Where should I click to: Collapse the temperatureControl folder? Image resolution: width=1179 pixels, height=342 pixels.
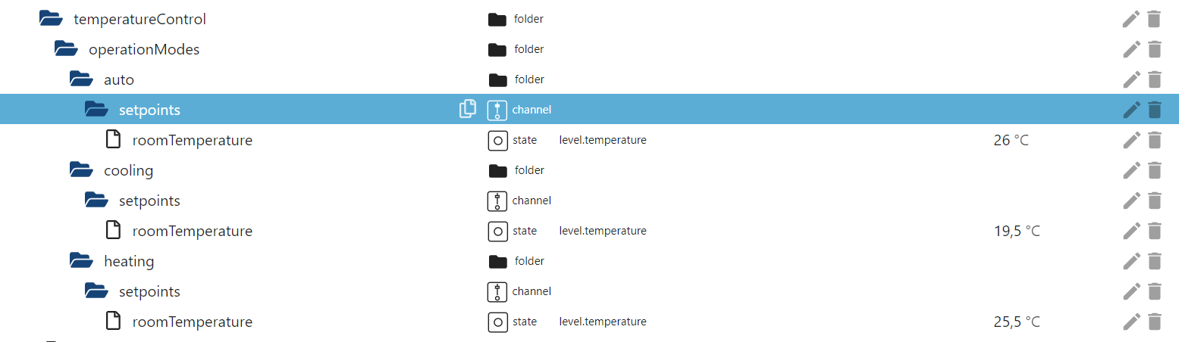tap(50, 19)
